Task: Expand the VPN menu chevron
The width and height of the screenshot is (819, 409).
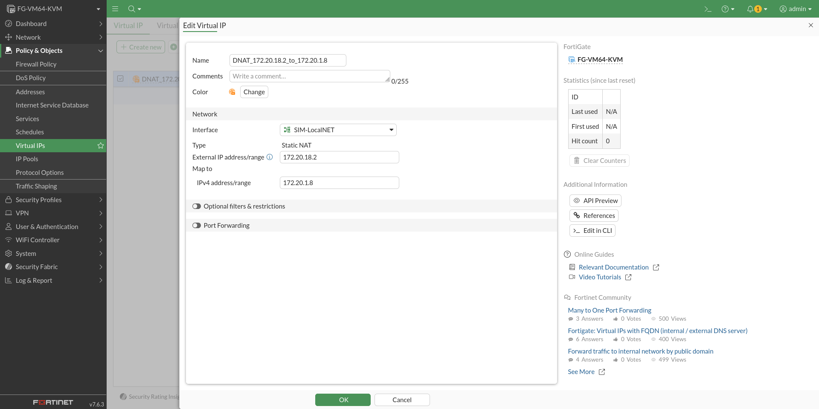Action: coord(101,213)
